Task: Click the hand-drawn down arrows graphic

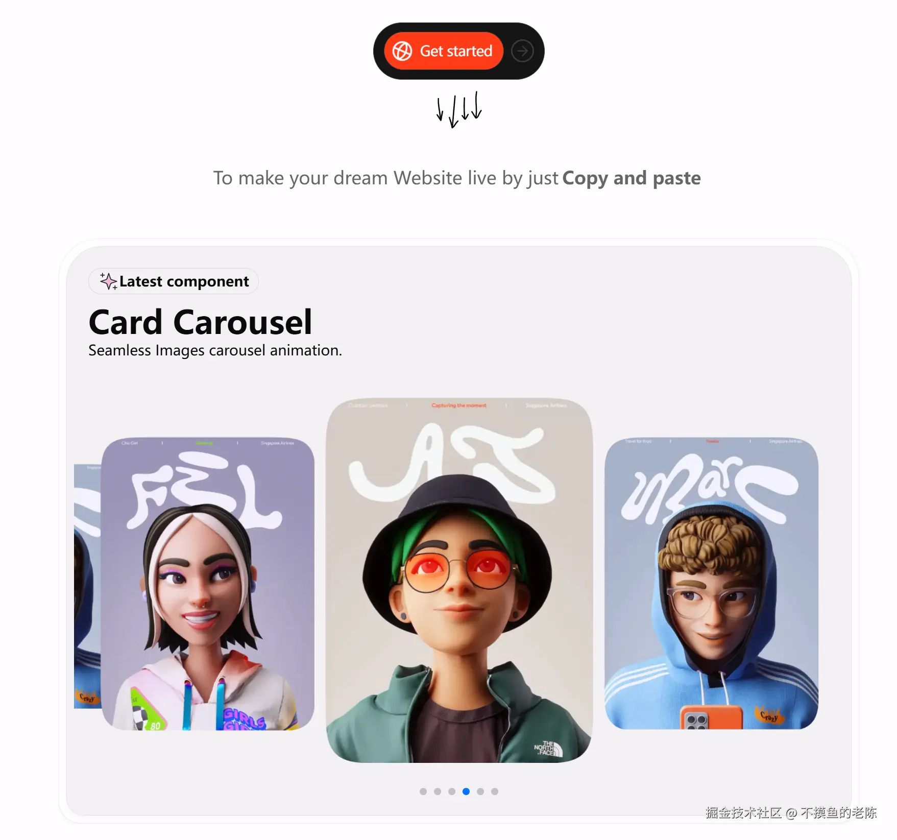Action: pos(459,109)
